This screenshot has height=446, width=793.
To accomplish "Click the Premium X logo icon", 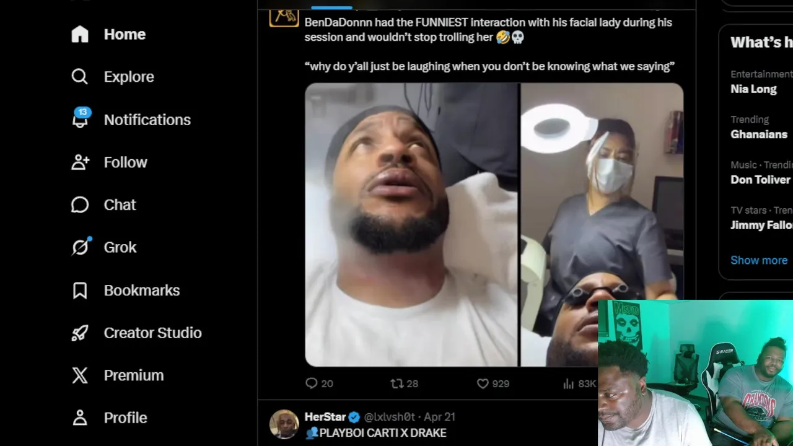I will (80, 375).
